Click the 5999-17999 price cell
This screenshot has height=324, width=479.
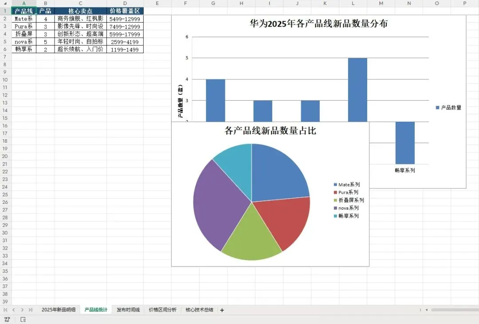pyautogui.click(x=125, y=34)
